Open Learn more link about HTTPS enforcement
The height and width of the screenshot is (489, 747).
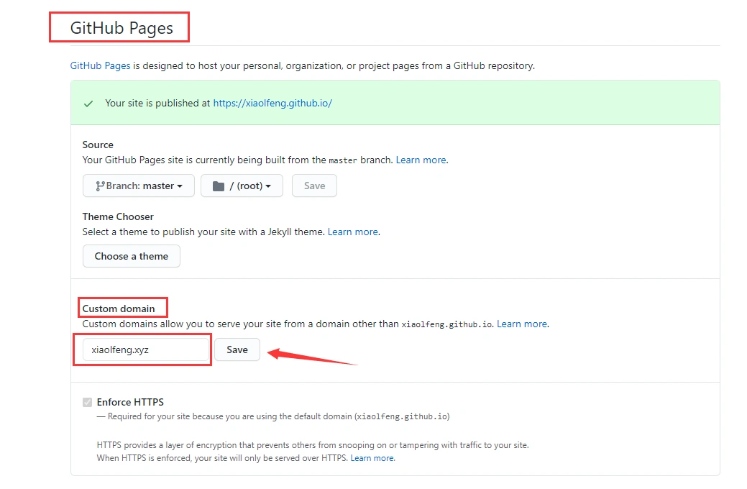(372, 458)
